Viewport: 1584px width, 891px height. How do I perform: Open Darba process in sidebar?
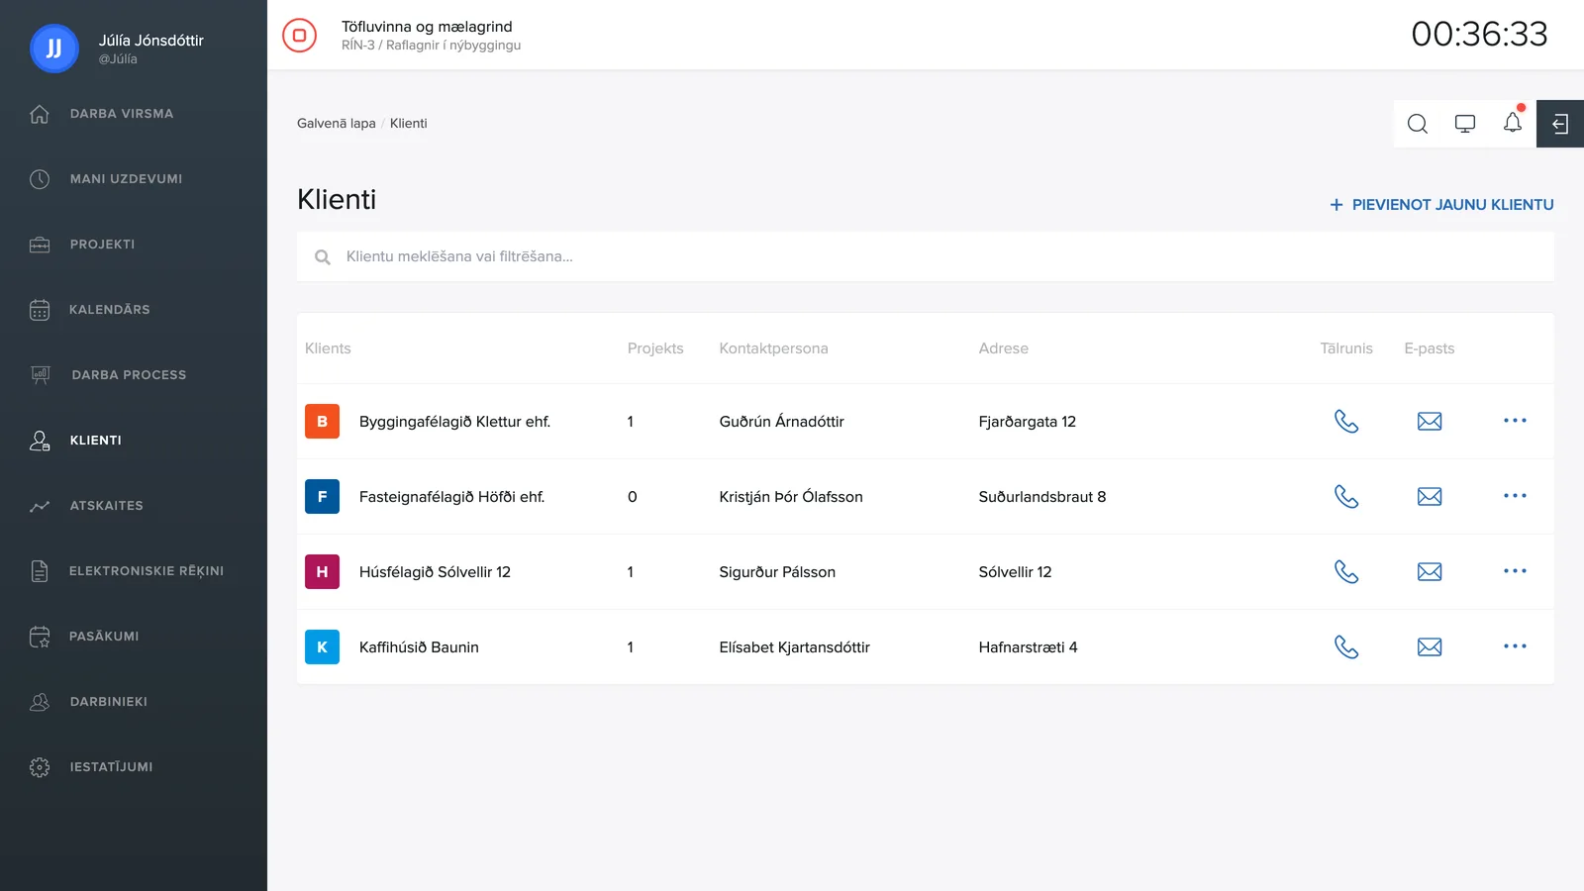click(129, 375)
